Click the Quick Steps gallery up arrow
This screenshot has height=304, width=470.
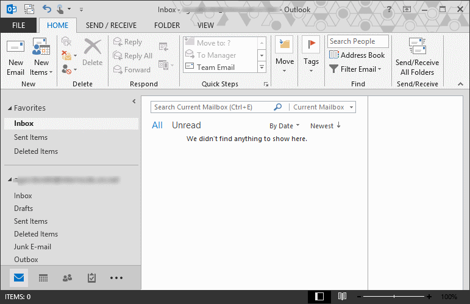coord(262,43)
